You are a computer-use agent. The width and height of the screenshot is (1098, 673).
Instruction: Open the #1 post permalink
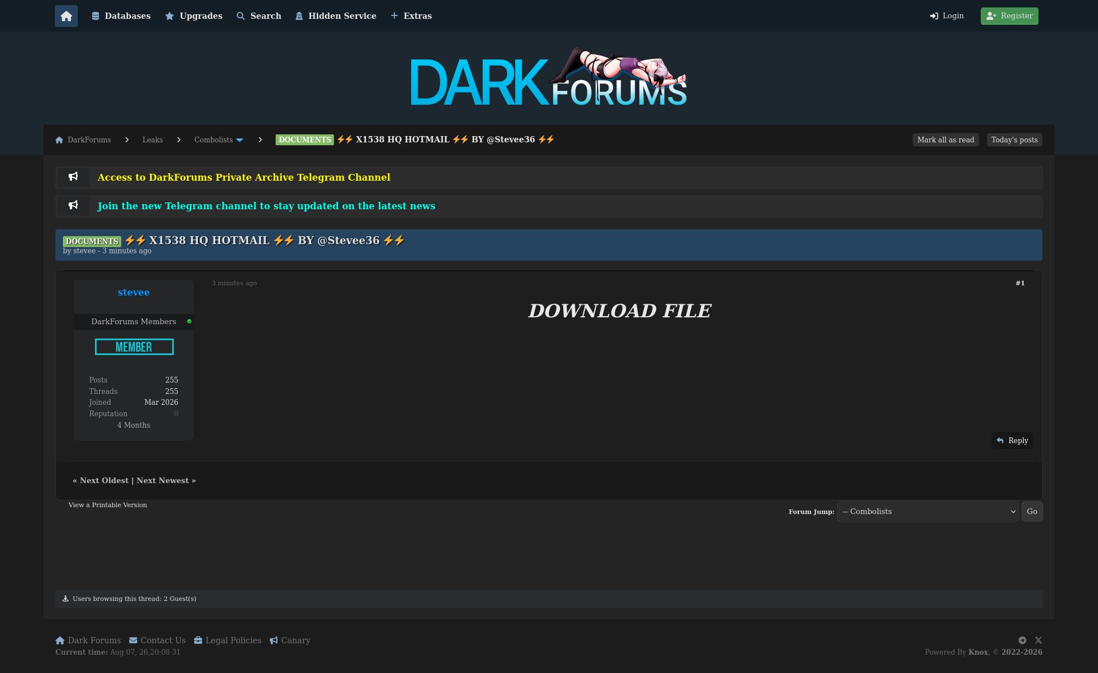point(1020,283)
